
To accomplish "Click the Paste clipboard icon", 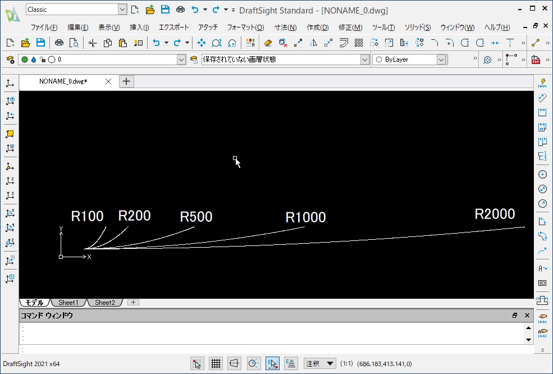I will pyautogui.click(x=123, y=43).
